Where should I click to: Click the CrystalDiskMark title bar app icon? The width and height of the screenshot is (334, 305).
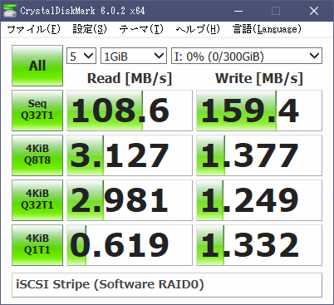pos(9,11)
